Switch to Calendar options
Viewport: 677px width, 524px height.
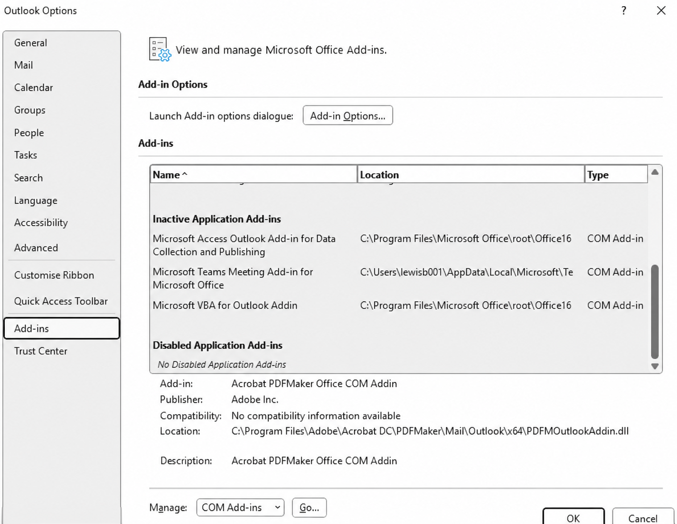[x=62, y=87]
